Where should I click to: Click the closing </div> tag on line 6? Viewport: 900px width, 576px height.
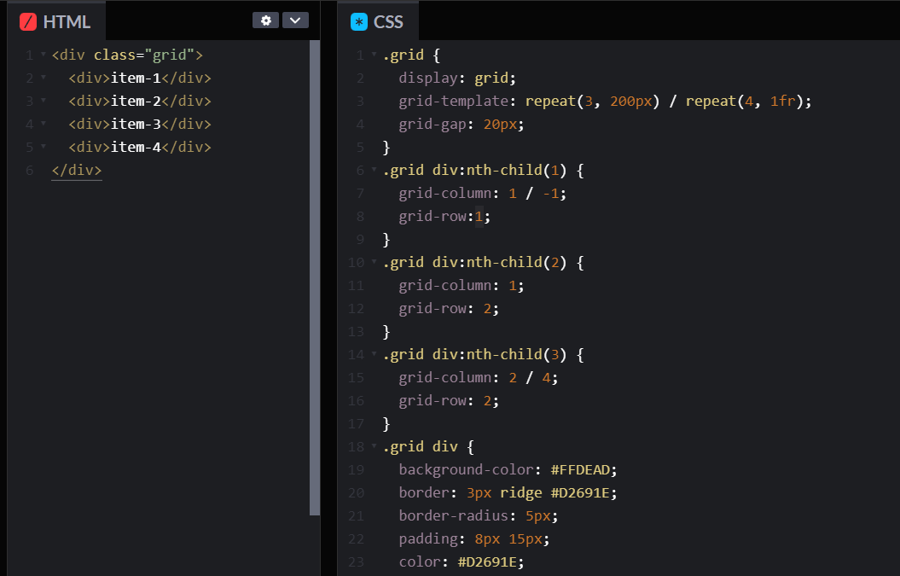point(77,170)
